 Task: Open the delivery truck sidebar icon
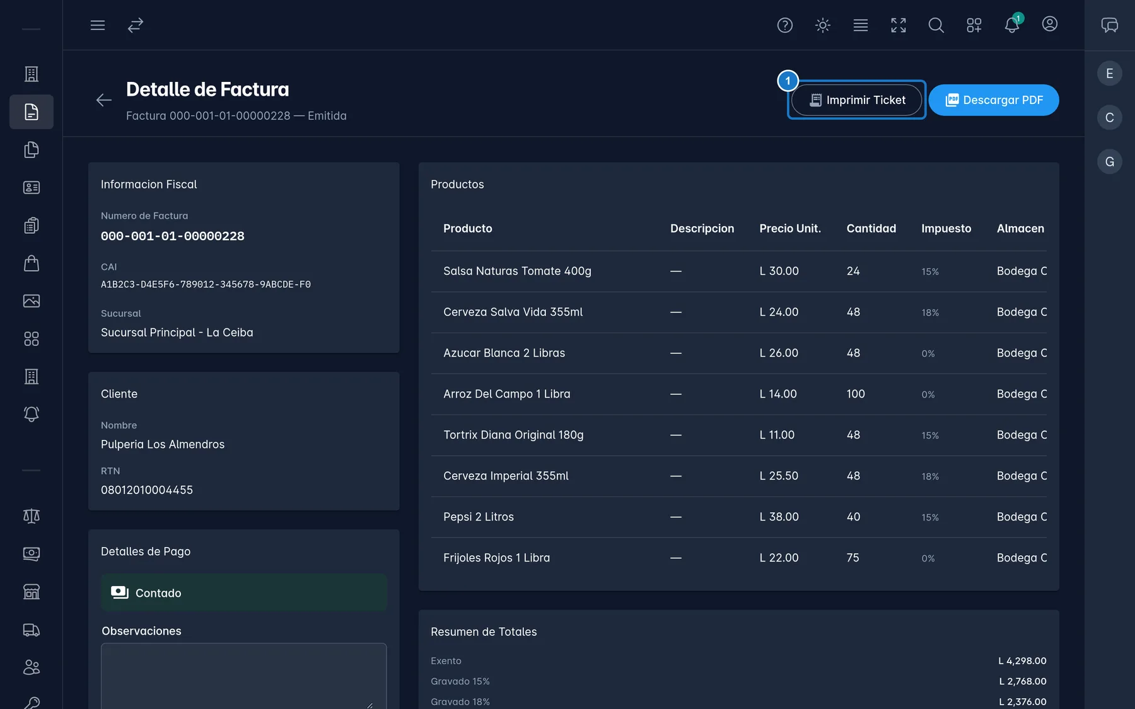click(x=32, y=630)
